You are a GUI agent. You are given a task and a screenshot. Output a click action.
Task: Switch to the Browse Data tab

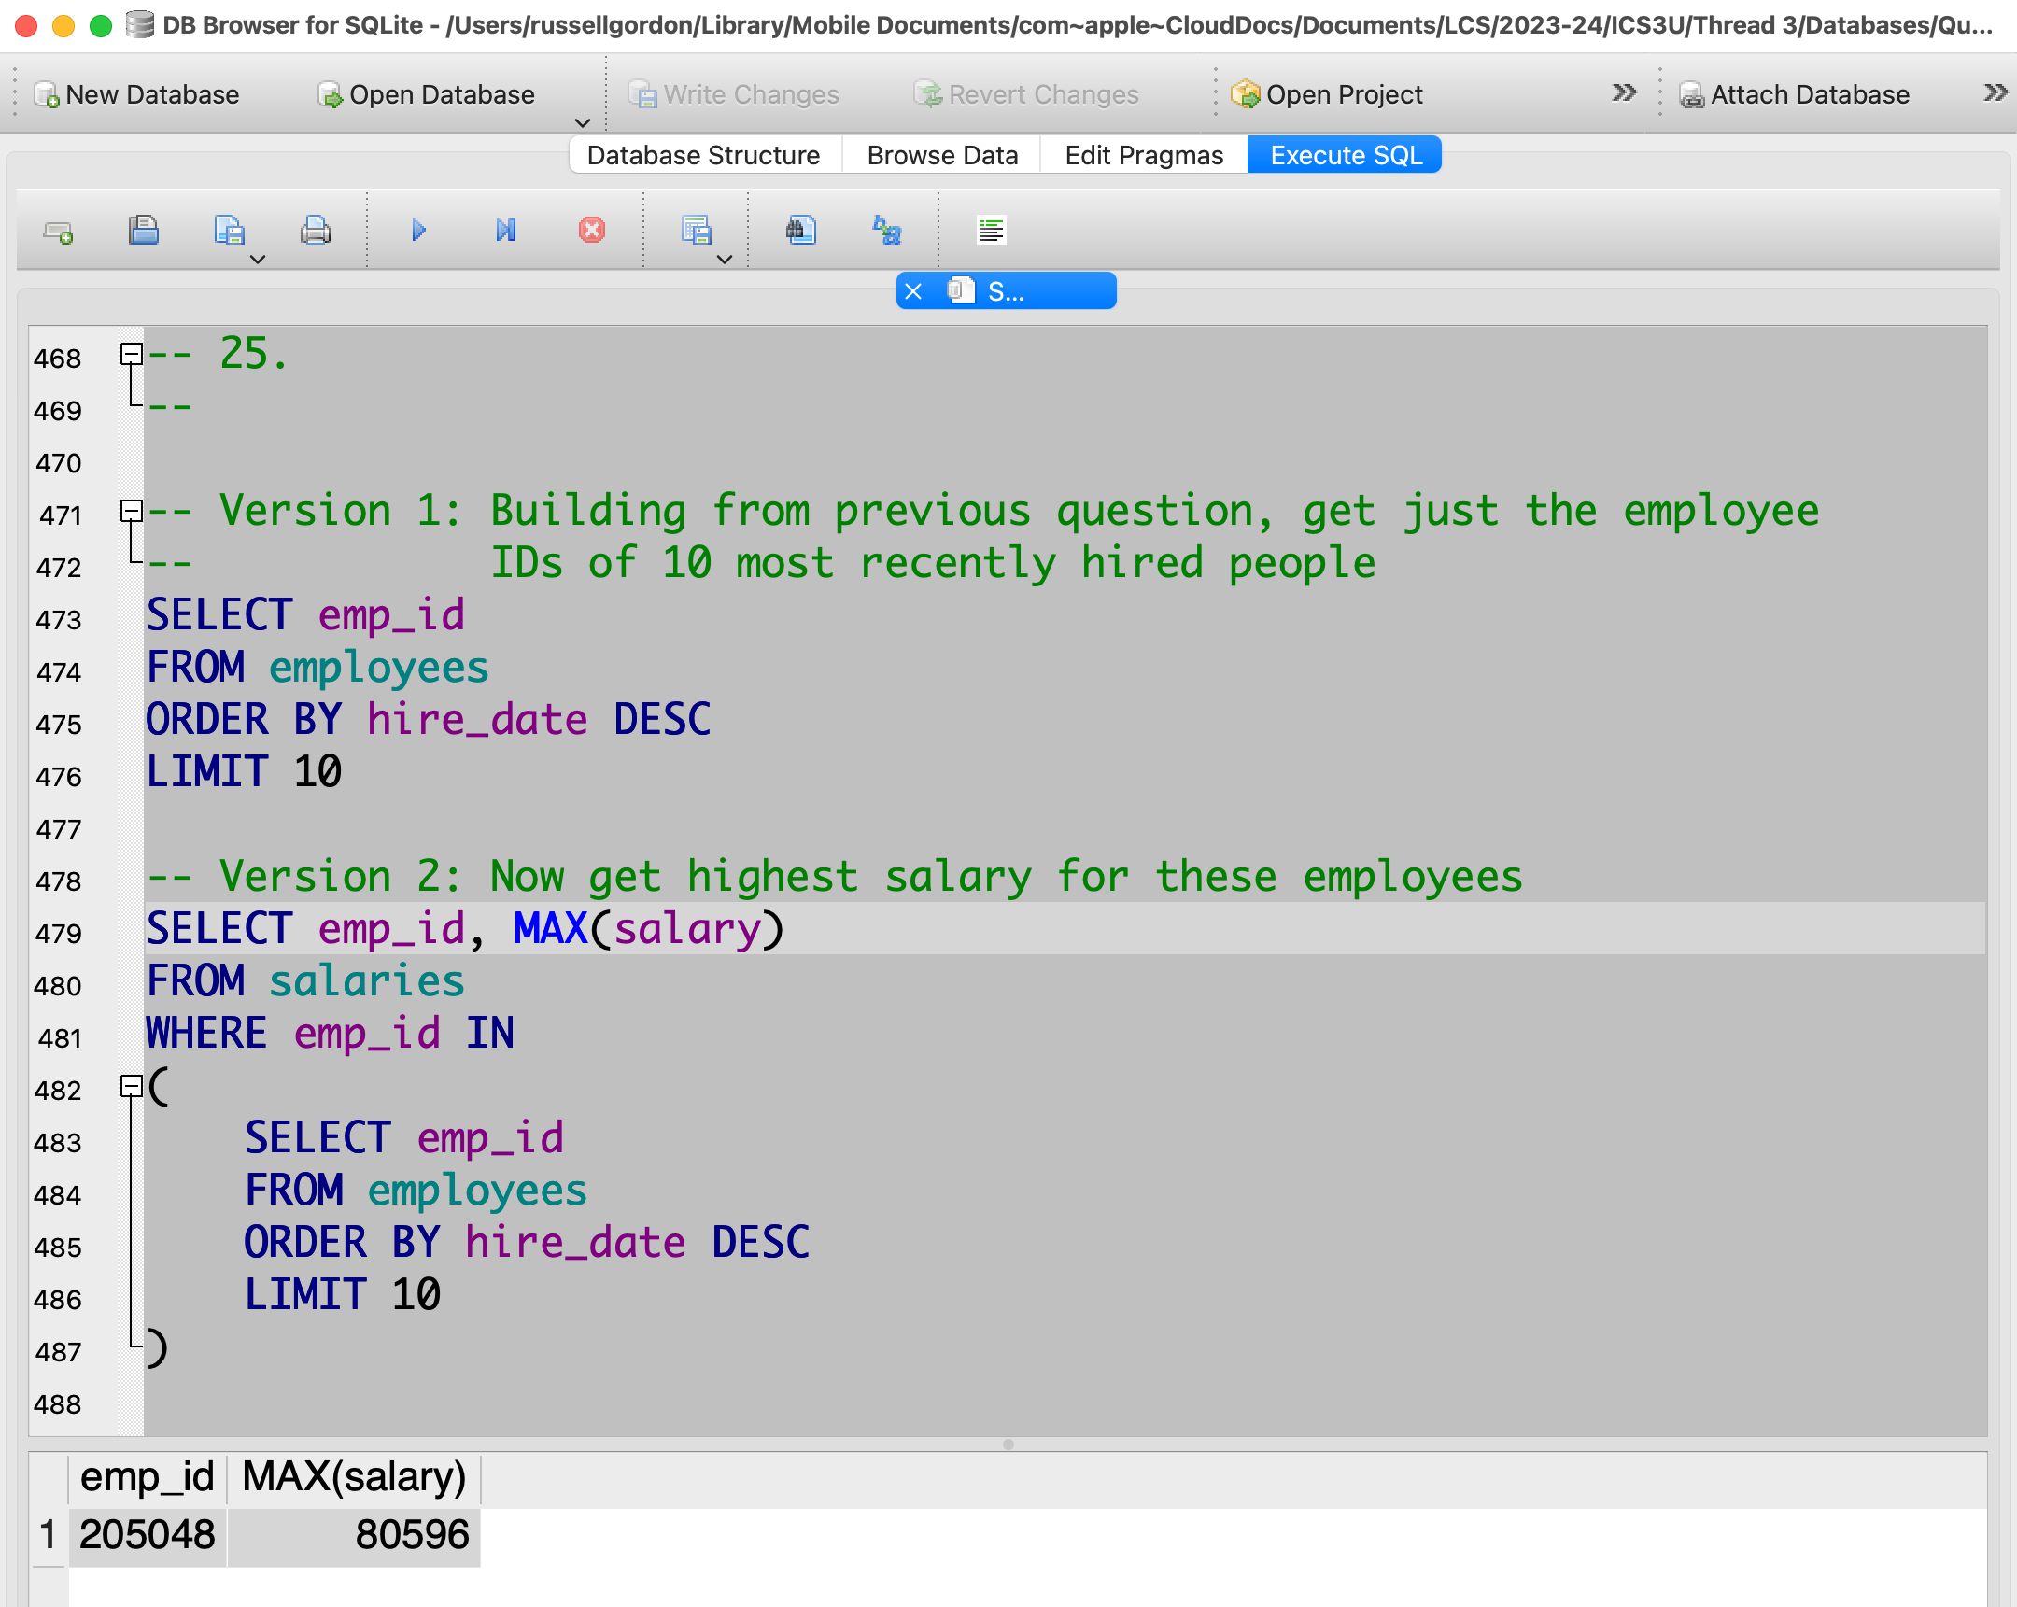pos(941,155)
